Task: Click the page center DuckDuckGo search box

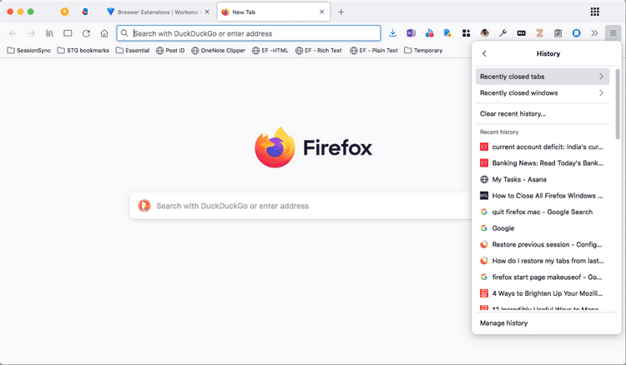Action: click(300, 206)
